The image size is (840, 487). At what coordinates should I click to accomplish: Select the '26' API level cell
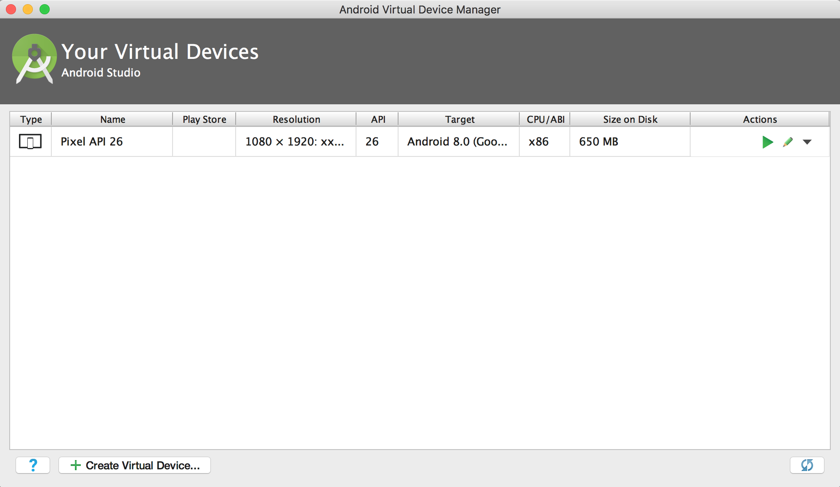click(x=377, y=142)
